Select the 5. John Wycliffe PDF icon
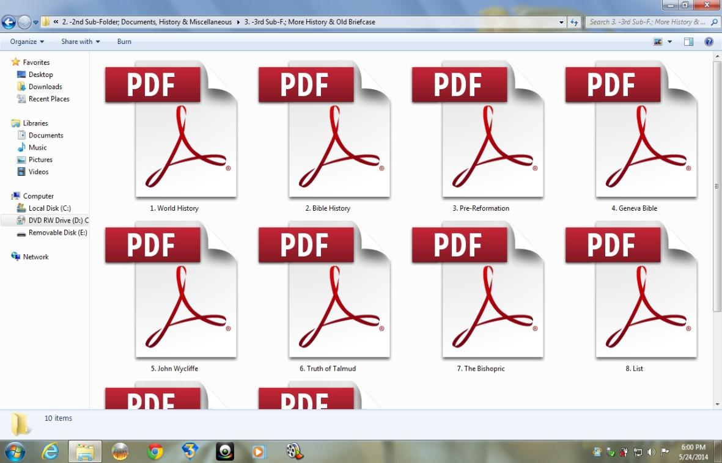This screenshot has width=722, height=463. click(171, 290)
